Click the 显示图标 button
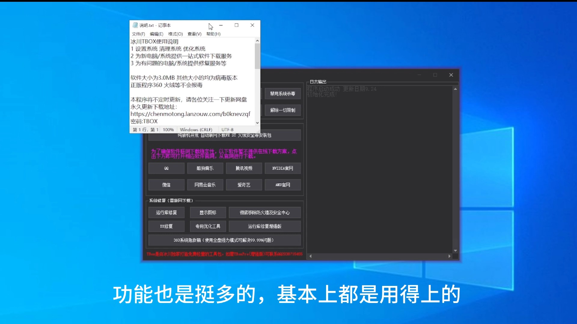Viewport: 577px width, 324px height. [x=208, y=212]
